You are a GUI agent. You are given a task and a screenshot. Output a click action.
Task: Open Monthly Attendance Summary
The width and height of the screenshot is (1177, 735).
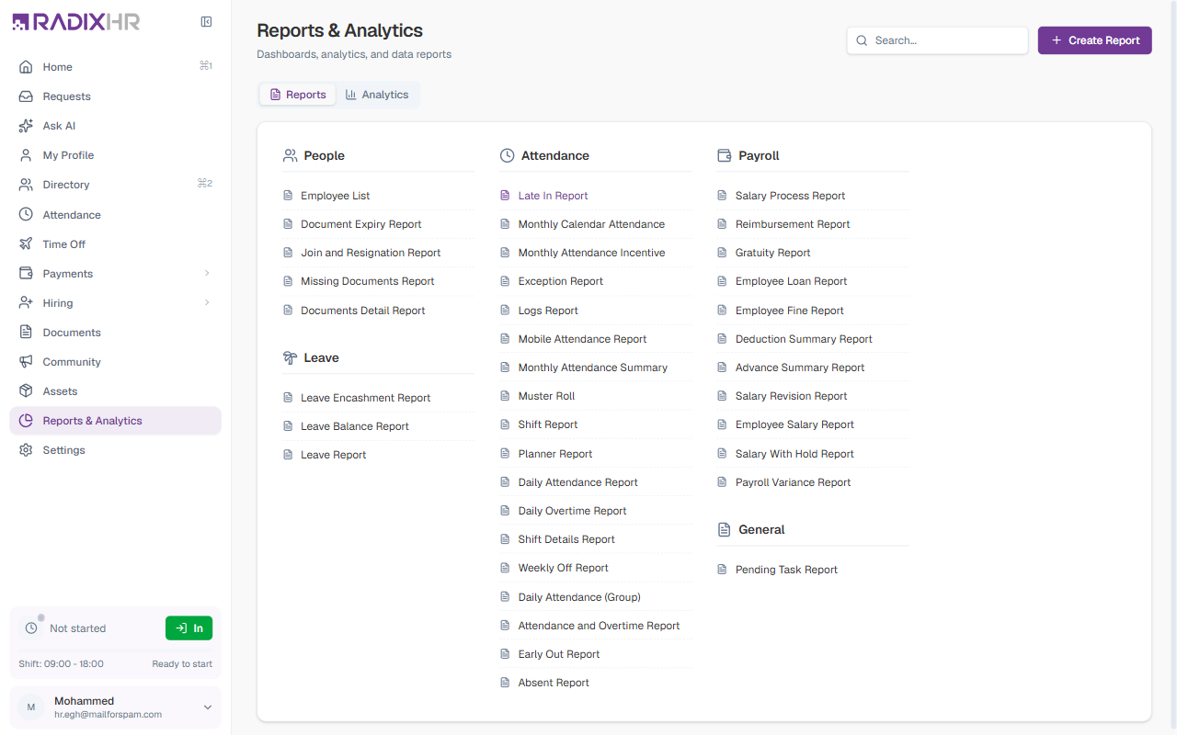(x=593, y=367)
